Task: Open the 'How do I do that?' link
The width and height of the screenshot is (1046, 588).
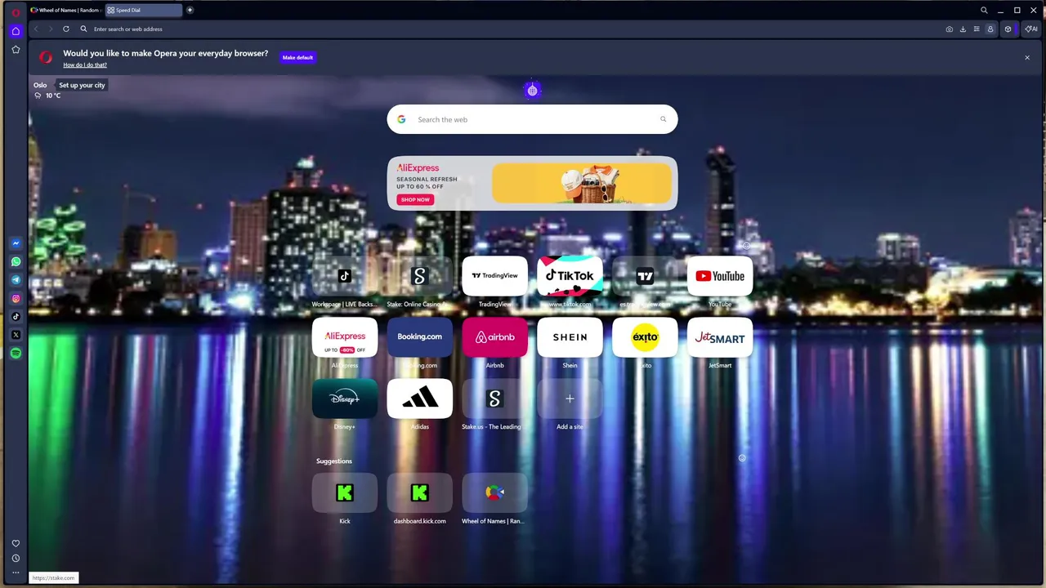Action: point(85,65)
